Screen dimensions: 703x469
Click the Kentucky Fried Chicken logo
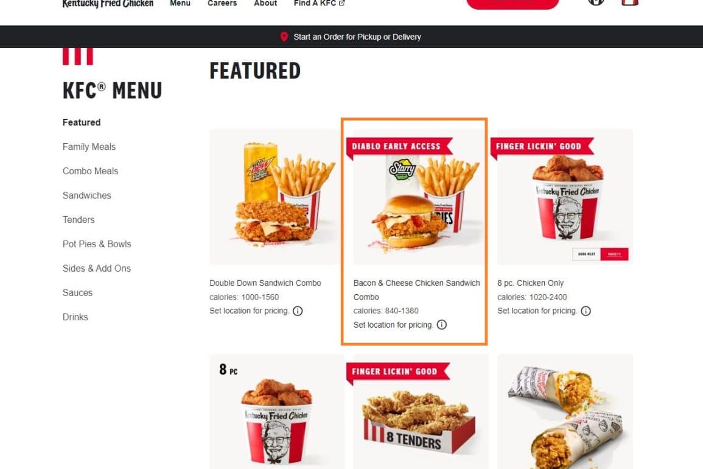[108, 4]
